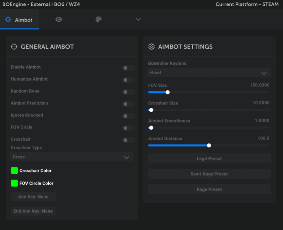Open the color palette icon tab

point(98,20)
